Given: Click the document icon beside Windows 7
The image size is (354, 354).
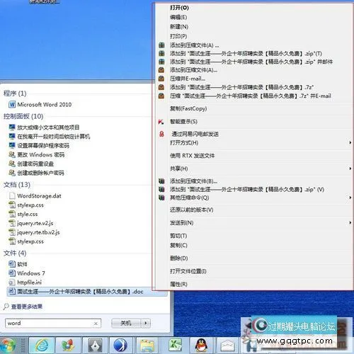Looking at the screenshot, I should click(12, 273).
